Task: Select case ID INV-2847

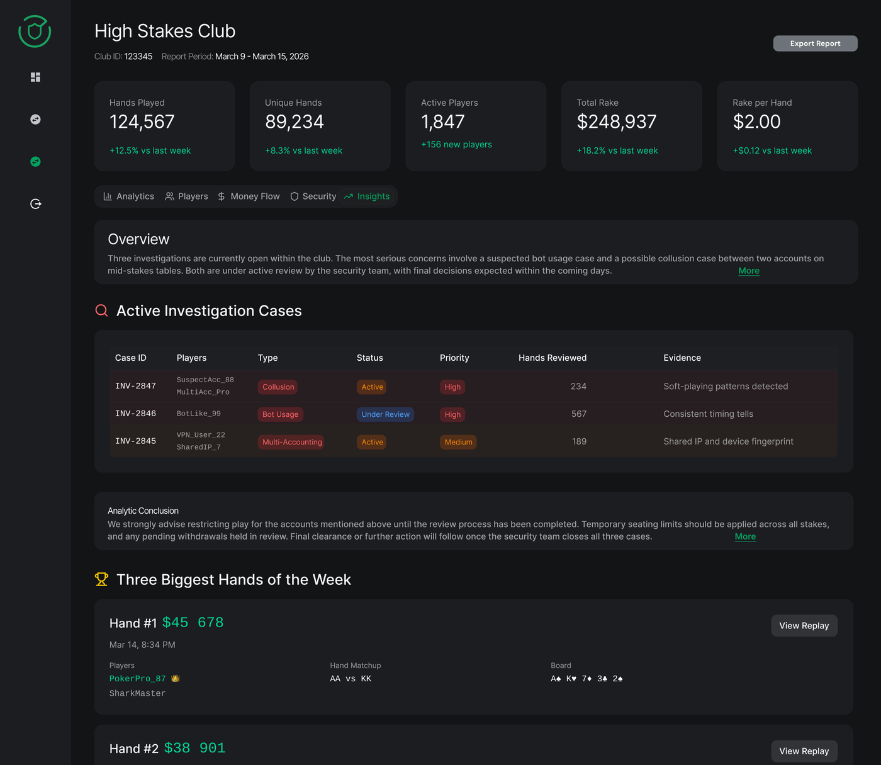Action: 135,386
